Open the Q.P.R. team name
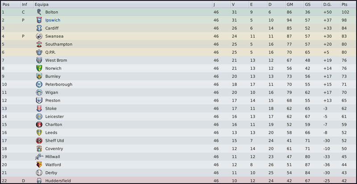357x184 pixels. 51,53
